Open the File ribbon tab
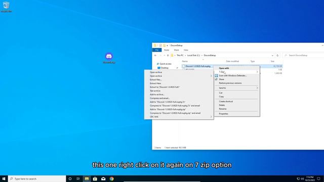Screen dimensions: 324x182 [157, 50]
